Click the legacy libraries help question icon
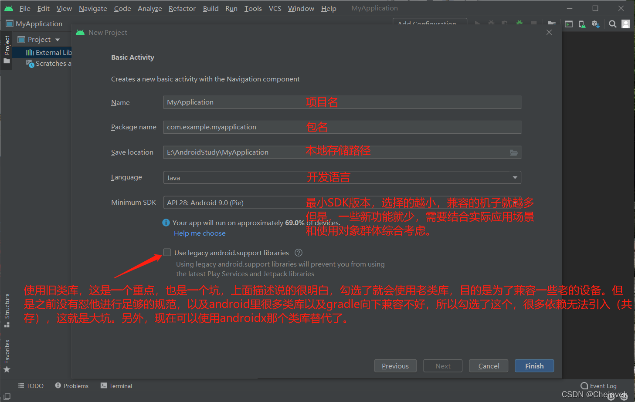635x402 pixels. click(299, 253)
